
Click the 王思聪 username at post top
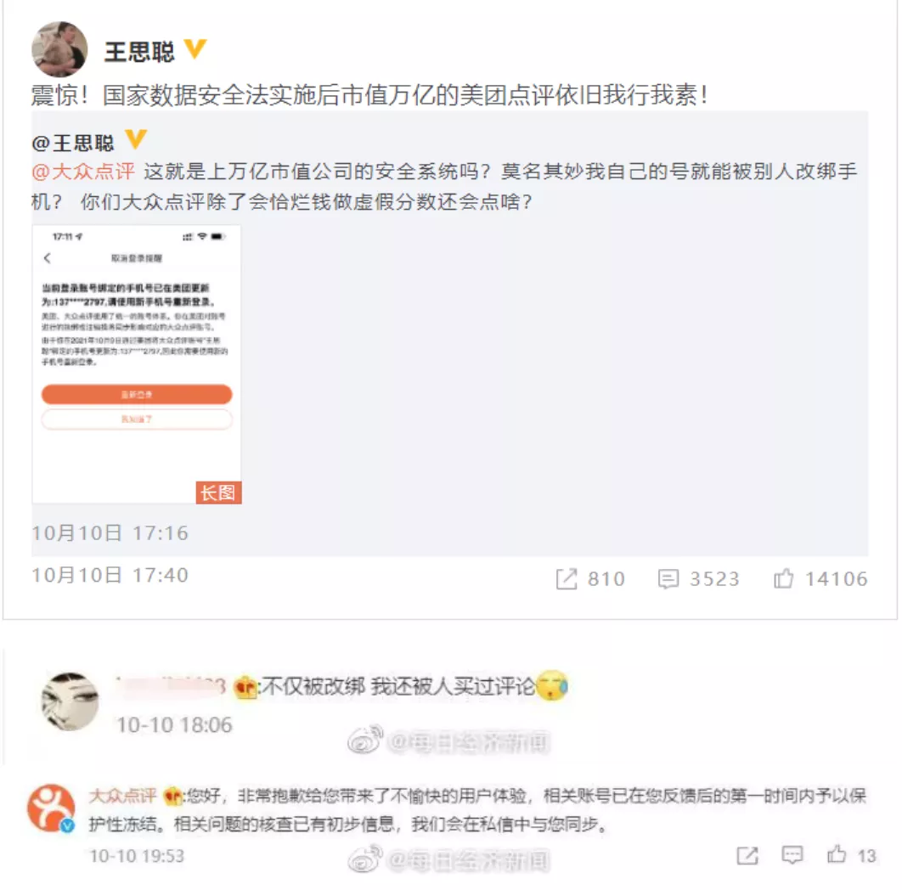139,52
